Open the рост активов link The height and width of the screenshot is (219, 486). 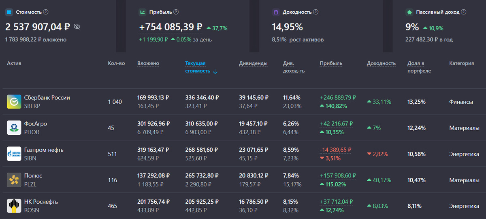coord(307,40)
